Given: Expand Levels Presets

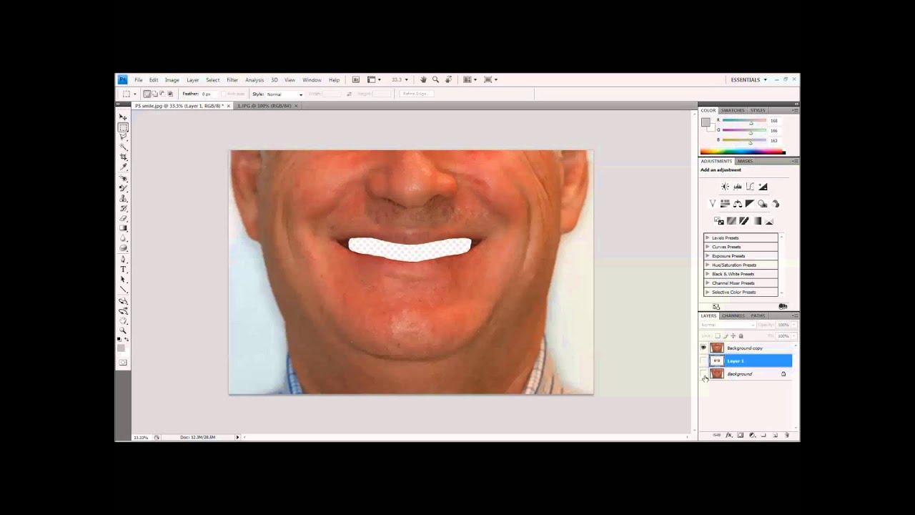Looking at the screenshot, I should 708,237.
